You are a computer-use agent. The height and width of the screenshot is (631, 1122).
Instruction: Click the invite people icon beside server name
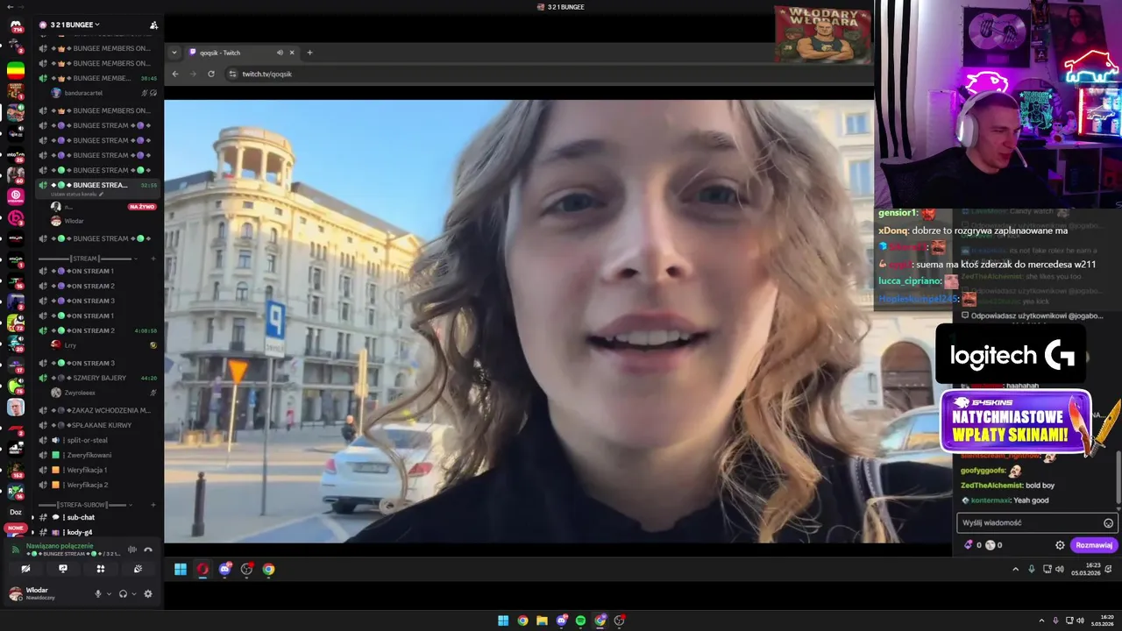[153, 25]
